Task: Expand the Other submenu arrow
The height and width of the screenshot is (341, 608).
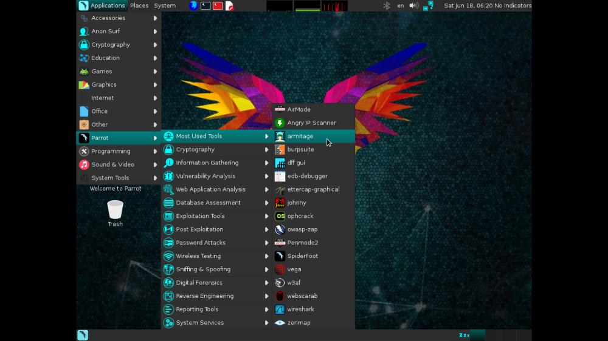Action: [155, 124]
